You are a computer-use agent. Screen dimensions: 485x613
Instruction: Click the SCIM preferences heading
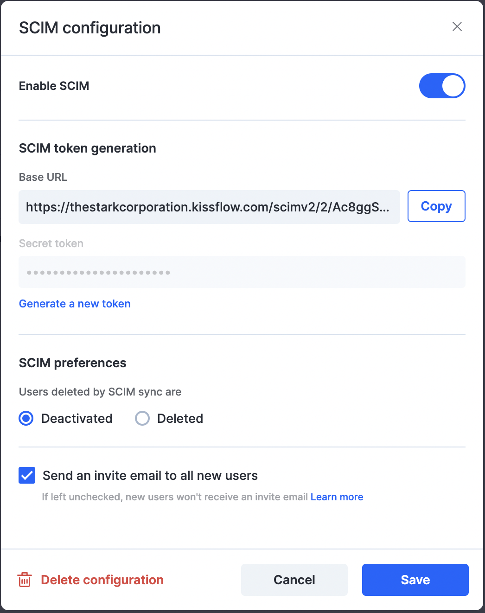[x=73, y=363]
